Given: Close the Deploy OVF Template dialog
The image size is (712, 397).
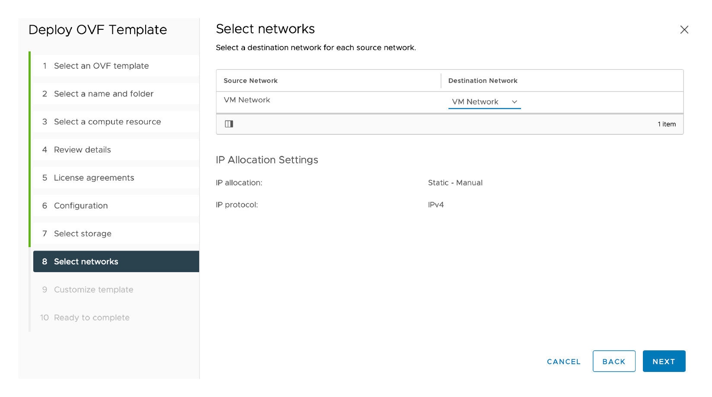Looking at the screenshot, I should point(684,30).
